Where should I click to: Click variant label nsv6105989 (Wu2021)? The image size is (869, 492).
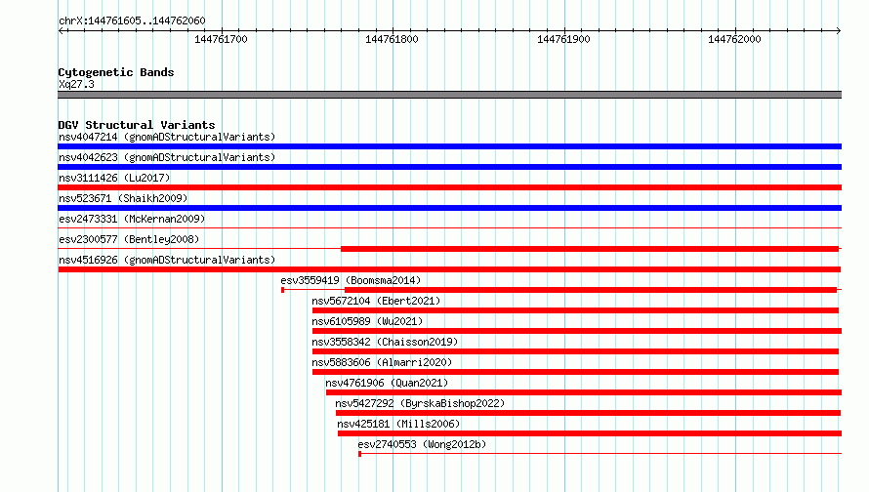click(367, 321)
